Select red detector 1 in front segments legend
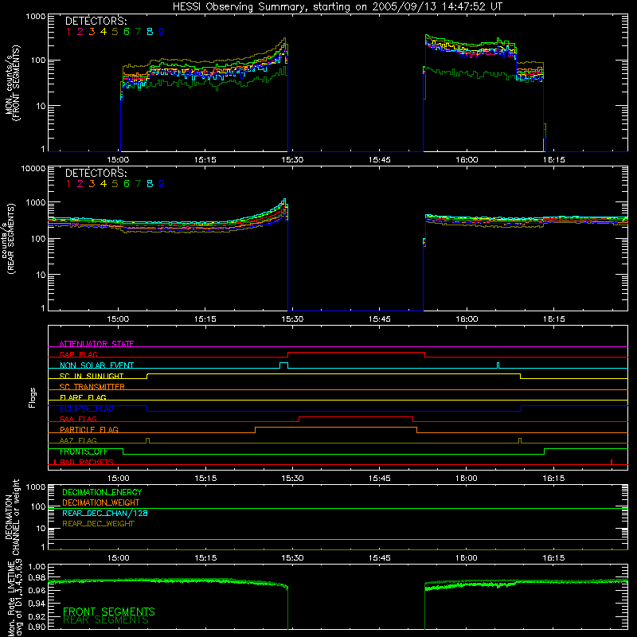This screenshot has width=637, height=637. (68, 32)
